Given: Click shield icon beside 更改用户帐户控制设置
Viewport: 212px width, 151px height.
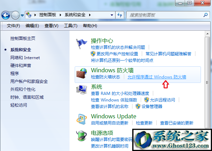Looking at the screenshot, I should pos(93,54).
